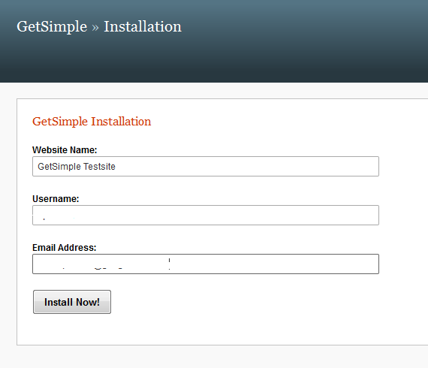The image size is (428, 368).
Task: Focus the Website Name input field
Action: click(x=206, y=166)
